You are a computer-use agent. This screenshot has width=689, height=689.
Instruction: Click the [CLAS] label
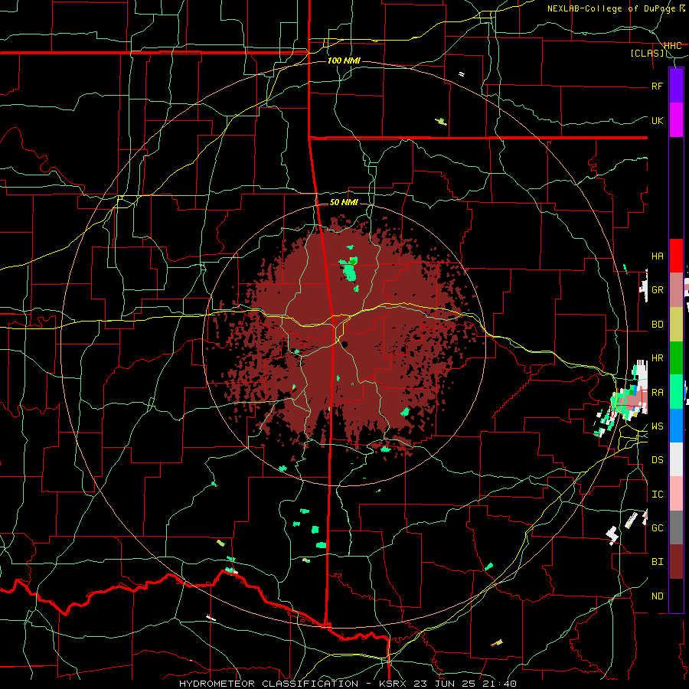pyautogui.click(x=647, y=54)
